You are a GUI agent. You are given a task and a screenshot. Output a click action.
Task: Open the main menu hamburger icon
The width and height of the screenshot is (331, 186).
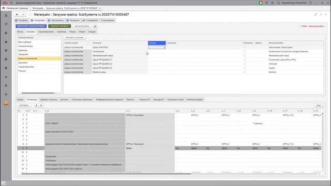[x=11, y=3]
